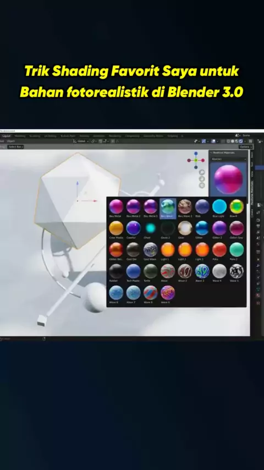The width and height of the screenshot is (264, 470).
Task: Open the Item sidebar tab
Action: pos(252,155)
